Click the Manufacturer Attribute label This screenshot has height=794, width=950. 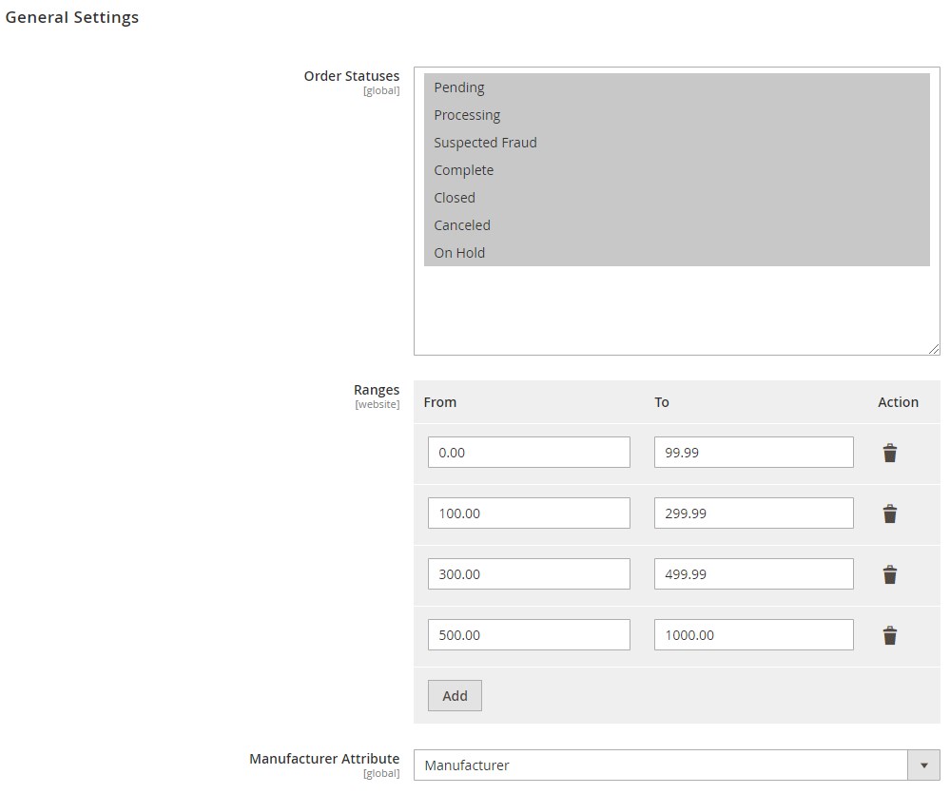coord(324,759)
